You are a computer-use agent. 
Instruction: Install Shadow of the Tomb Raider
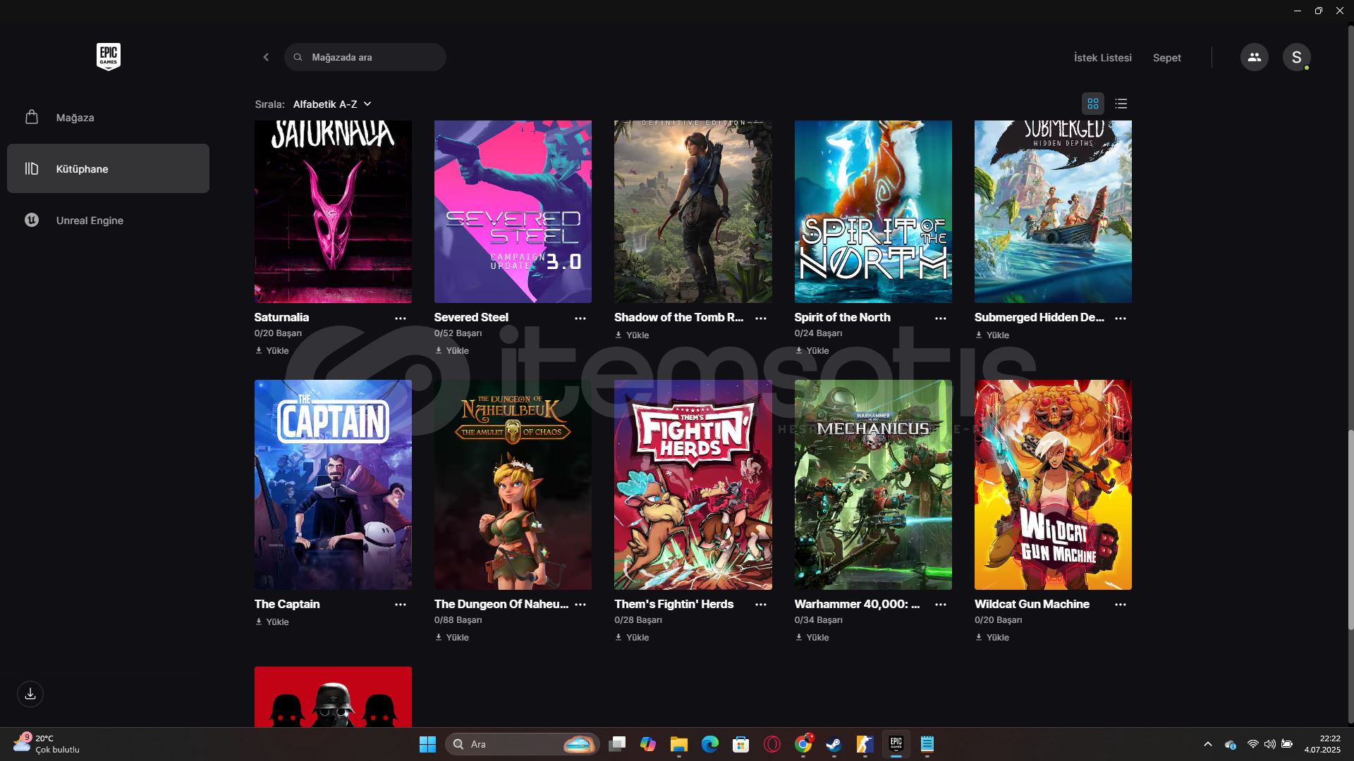click(x=632, y=335)
